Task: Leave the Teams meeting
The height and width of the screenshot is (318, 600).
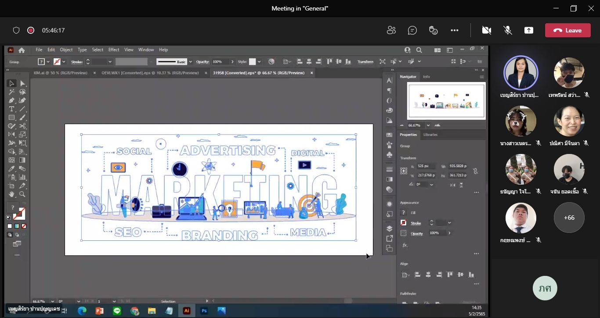Action: coord(567,30)
